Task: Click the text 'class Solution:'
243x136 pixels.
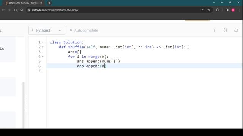Action: click(67, 42)
